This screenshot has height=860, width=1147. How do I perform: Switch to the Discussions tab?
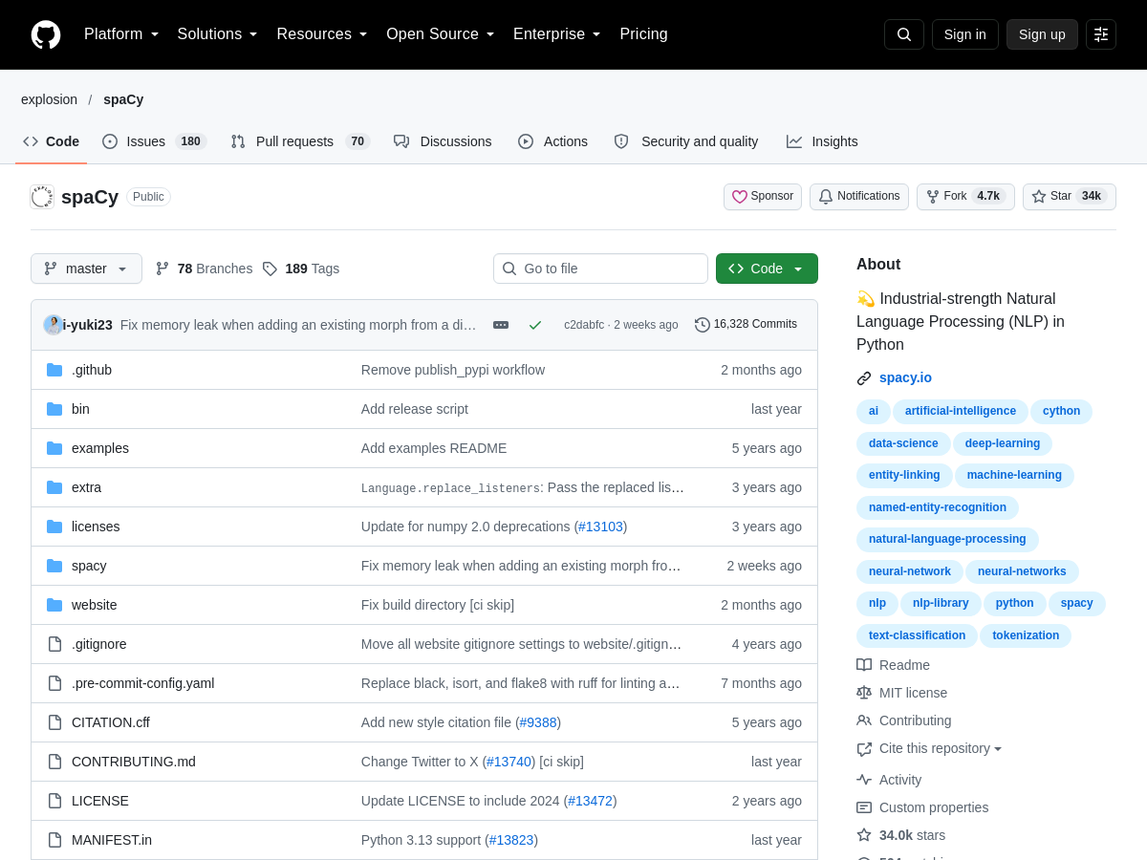tap(443, 141)
